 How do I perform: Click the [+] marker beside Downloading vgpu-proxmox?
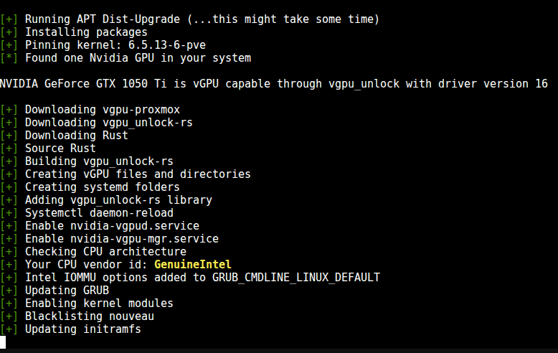tap(9, 109)
